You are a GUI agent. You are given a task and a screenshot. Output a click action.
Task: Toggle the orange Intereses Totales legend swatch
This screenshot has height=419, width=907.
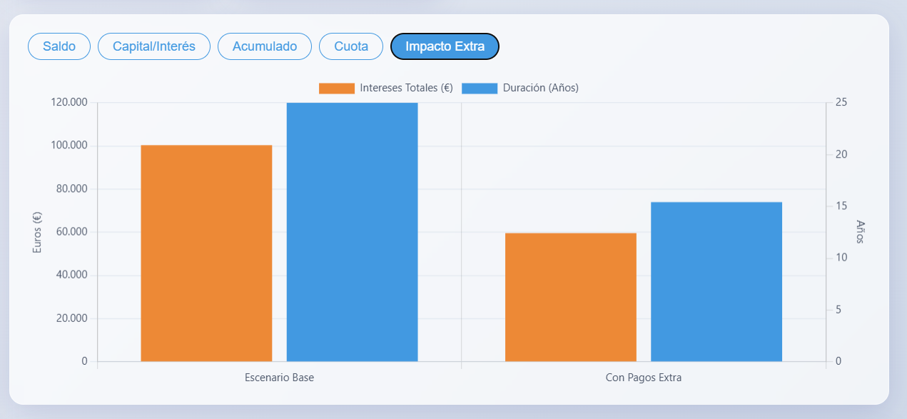(x=337, y=88)
